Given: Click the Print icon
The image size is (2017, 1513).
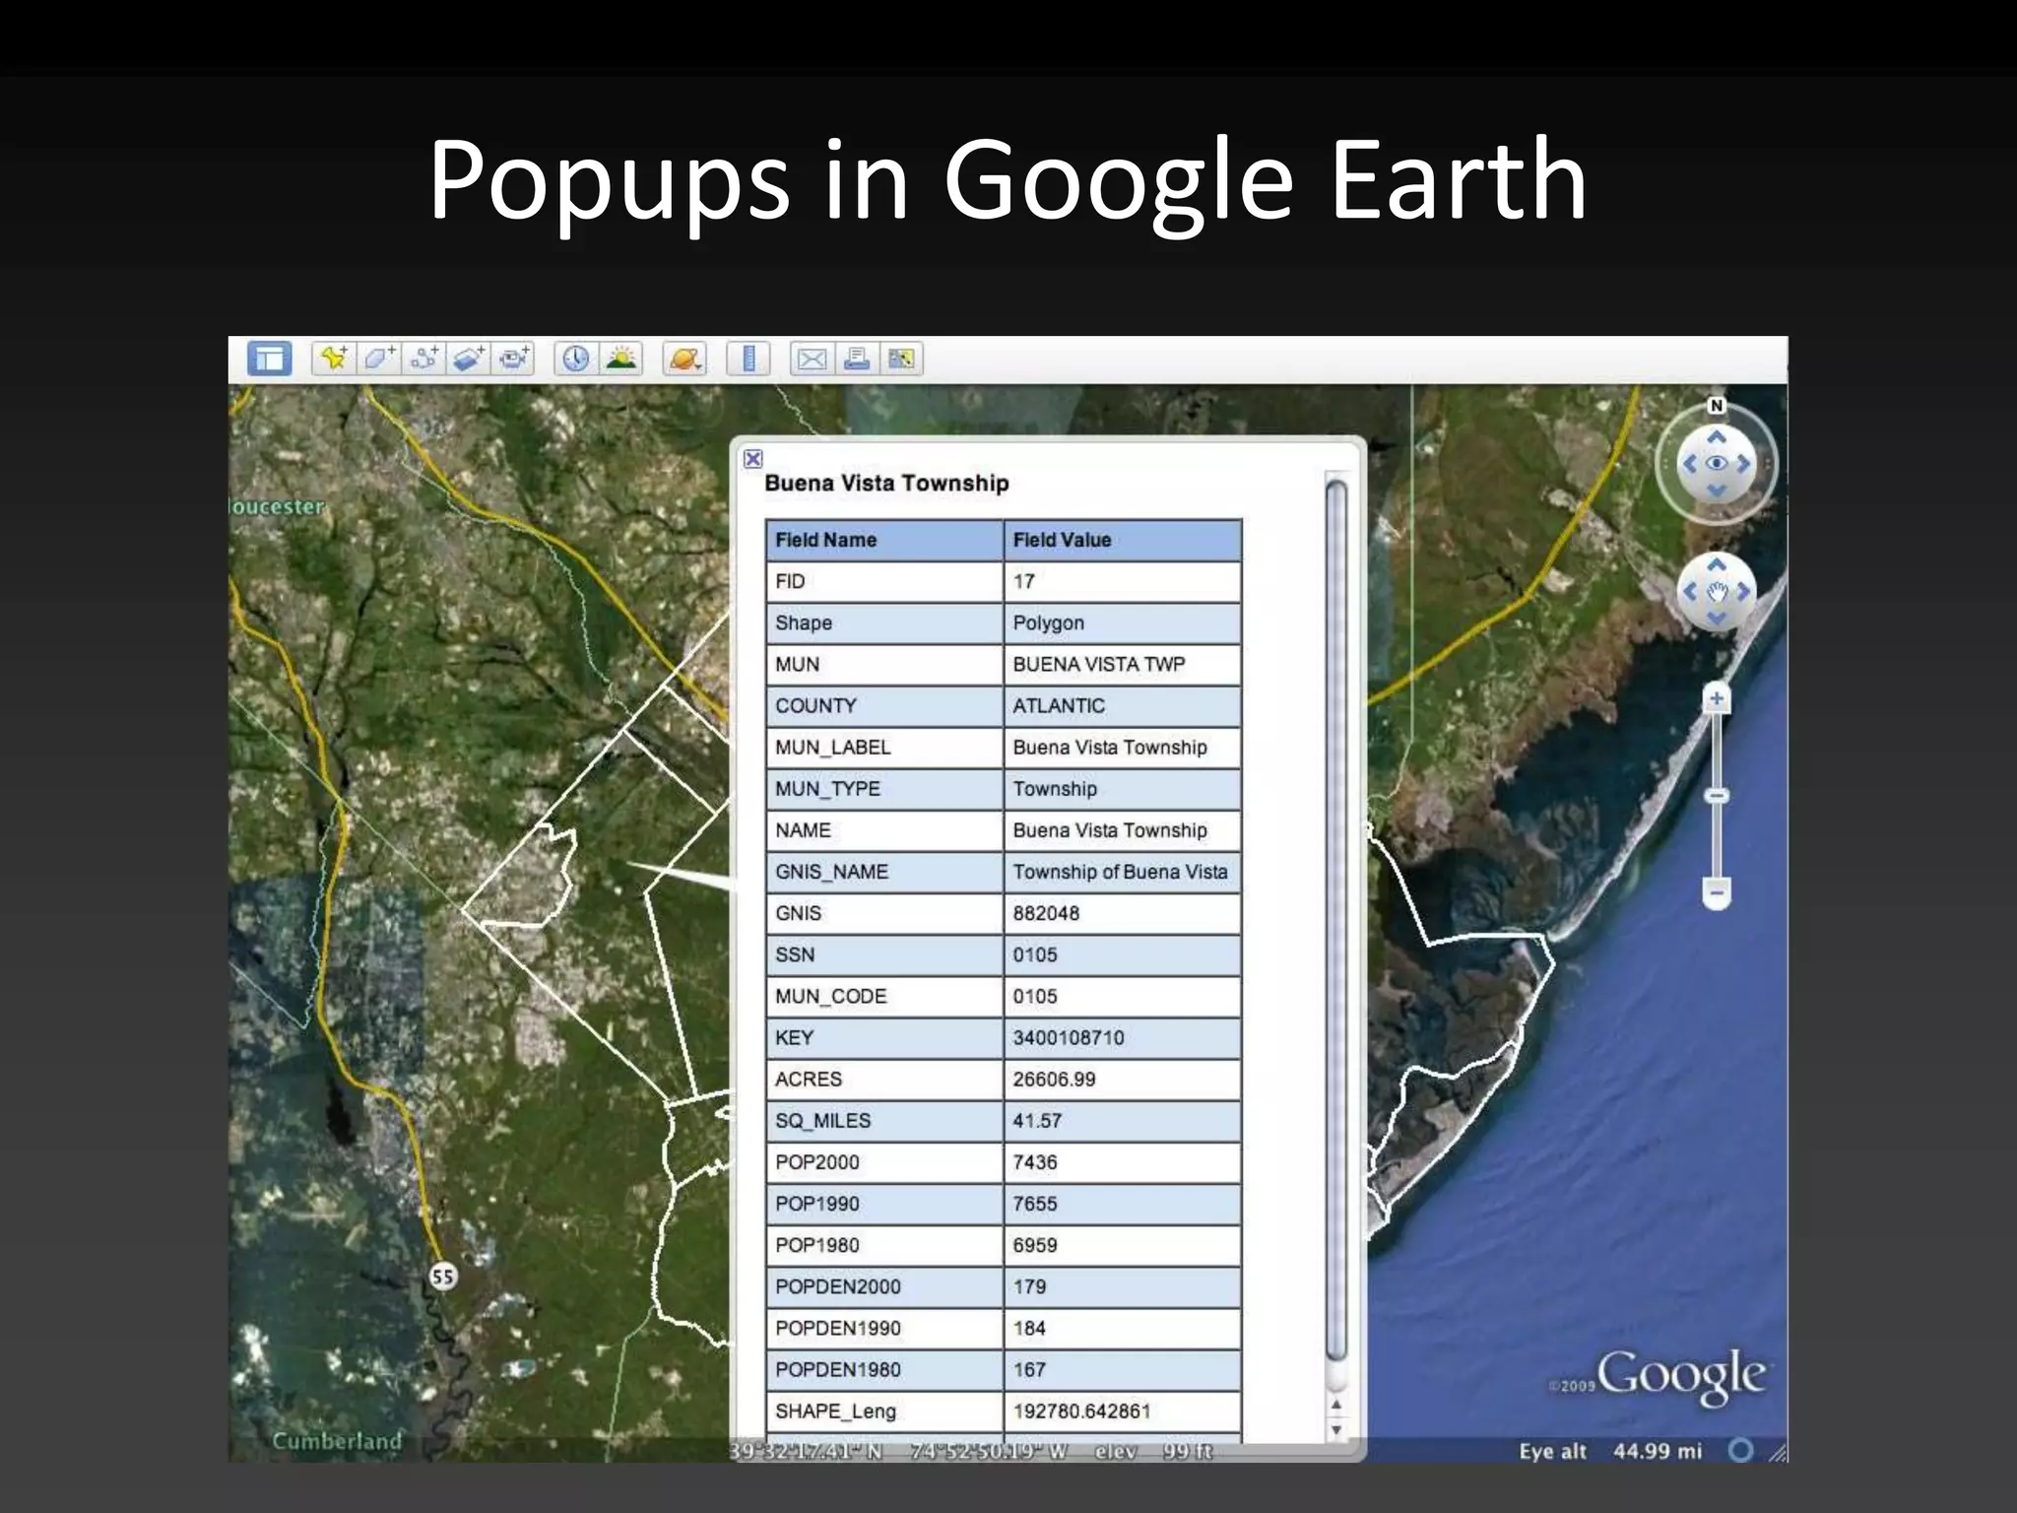Looking at the screenshot, I should point(856,359).
